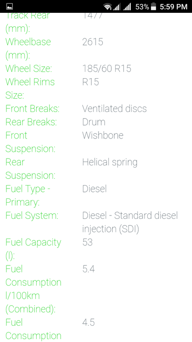Tap the Ventilated discs value

(x=114, y=109)
